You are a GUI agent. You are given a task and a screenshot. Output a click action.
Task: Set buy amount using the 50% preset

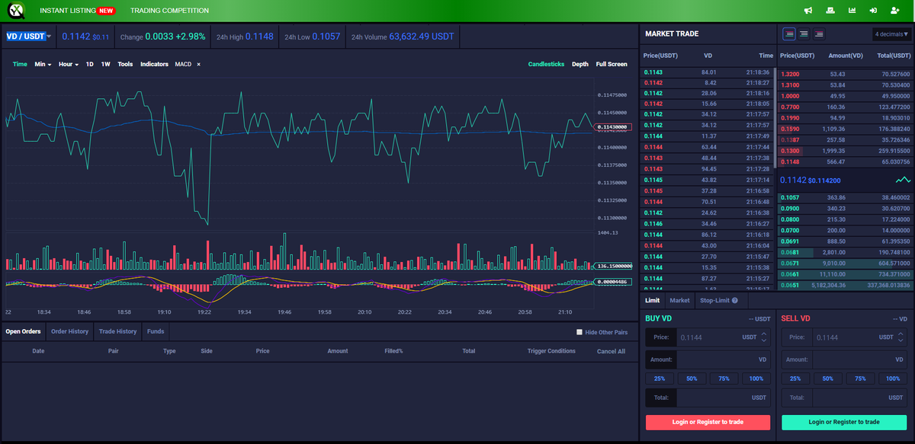point(692,378)
